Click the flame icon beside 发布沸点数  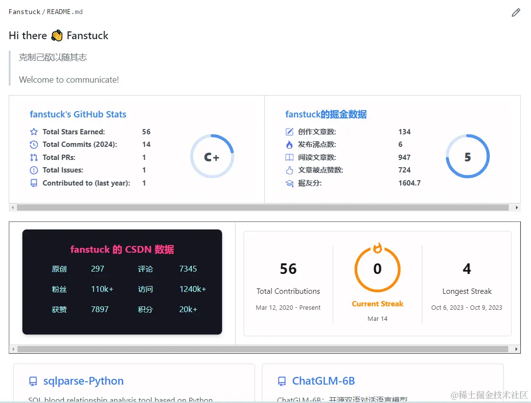click(289, 144)
